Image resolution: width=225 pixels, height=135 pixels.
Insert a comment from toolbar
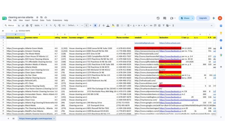155,25
